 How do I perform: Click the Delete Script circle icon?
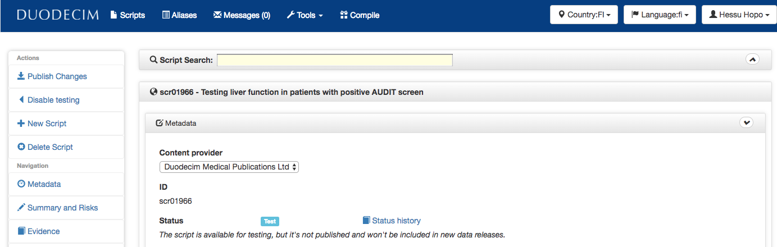click(x=21, y=147)
